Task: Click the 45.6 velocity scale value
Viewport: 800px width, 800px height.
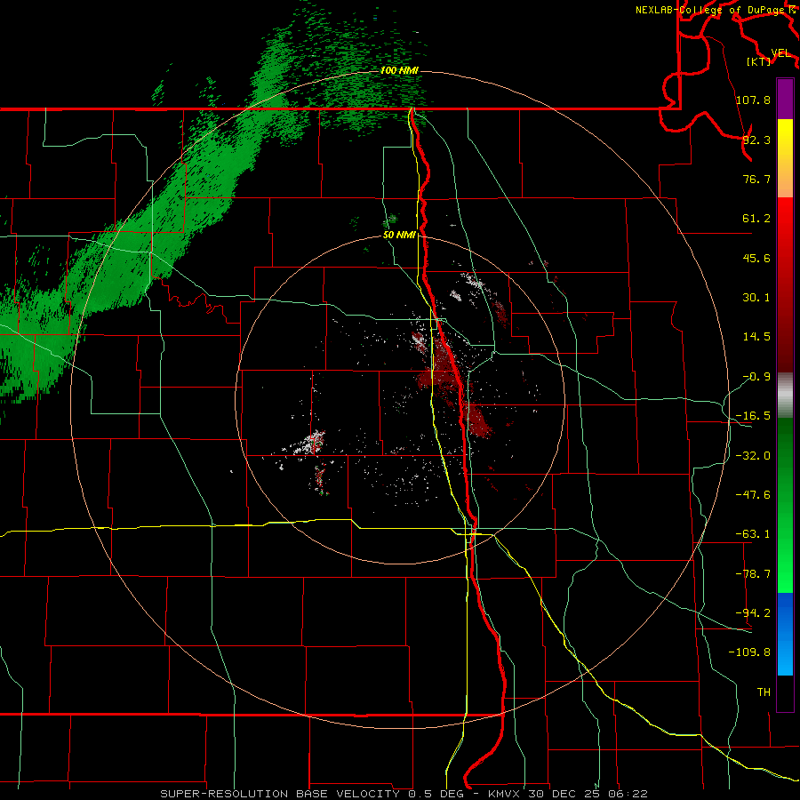Action: (756, 258)
